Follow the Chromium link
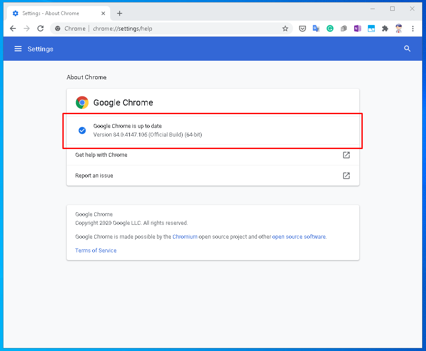The width and height of the screenshot is (426, 351). [185, 237]
